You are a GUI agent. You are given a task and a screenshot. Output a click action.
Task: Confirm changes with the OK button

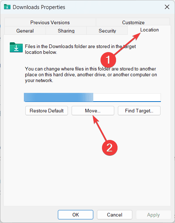coord(76,215)
